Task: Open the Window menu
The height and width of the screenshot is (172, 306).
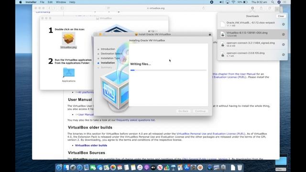Action: tap(61, 2)
